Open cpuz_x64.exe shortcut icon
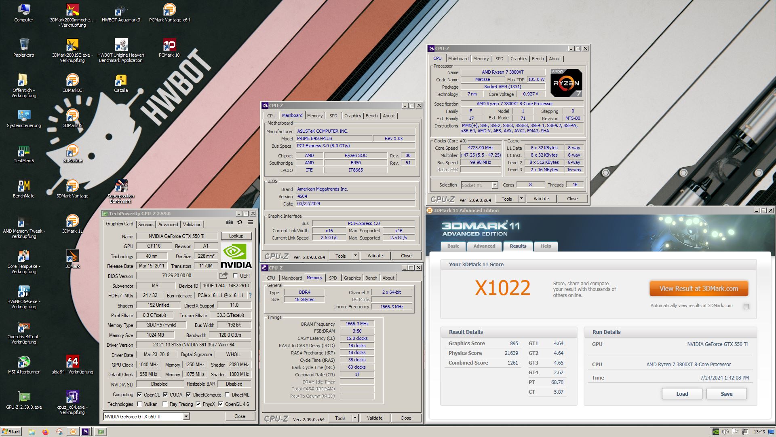The height and width of the screenshot is (437, 776). 72,402
